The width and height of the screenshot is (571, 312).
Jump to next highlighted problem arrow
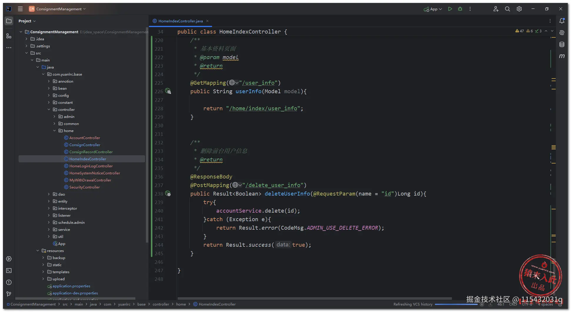[x=552, y=31]
